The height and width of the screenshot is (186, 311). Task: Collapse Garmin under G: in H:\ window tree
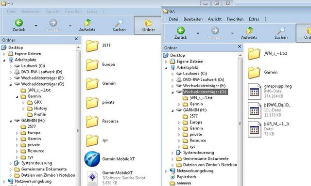click(17, 97)
